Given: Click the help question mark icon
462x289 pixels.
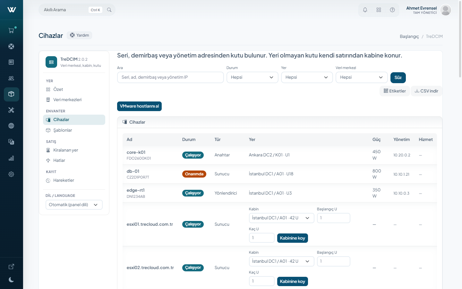Looking at the screenshot, I should (392, 10).
